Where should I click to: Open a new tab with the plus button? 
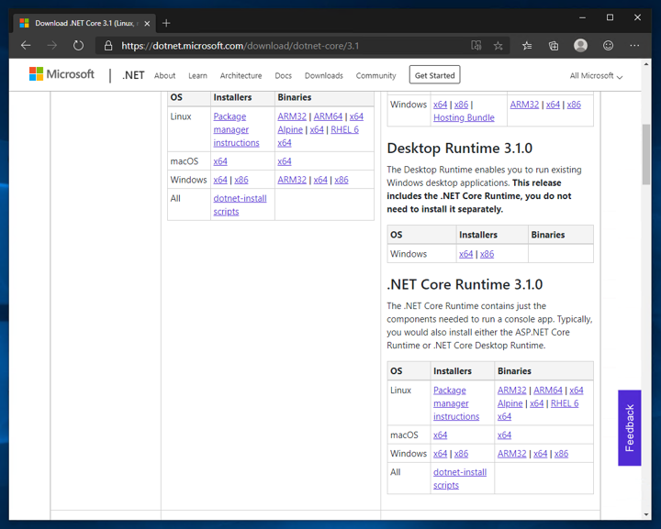click(x=166, y=23)
